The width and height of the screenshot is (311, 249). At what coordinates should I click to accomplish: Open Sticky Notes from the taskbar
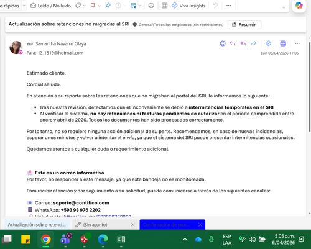[26, 240]
